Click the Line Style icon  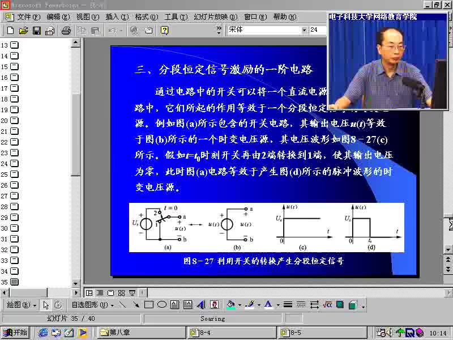tap(288, 304)
